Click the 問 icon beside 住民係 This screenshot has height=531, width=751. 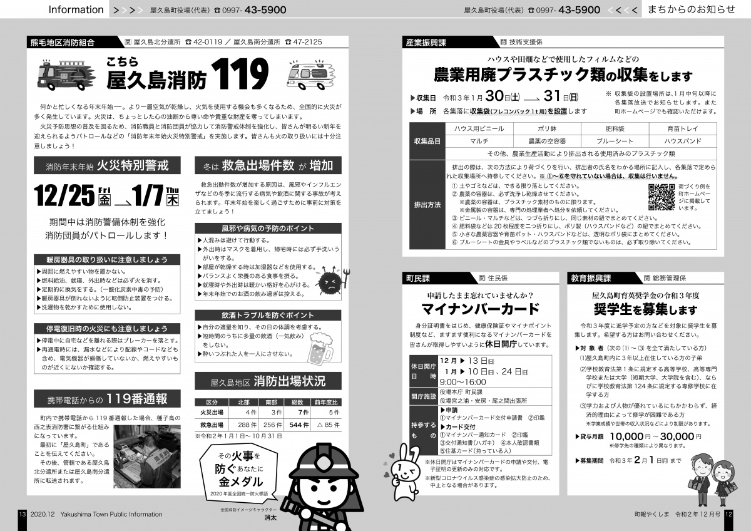(x=482, y=277)
